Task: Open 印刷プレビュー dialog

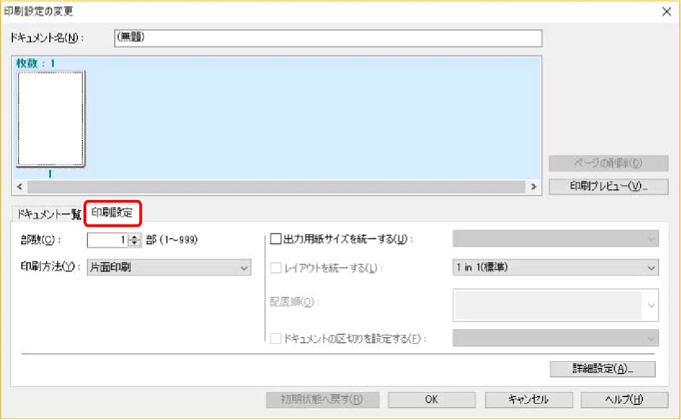Action: pos(609,186)
